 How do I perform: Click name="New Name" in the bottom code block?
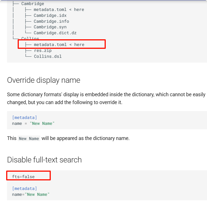(x=31, y=194)
